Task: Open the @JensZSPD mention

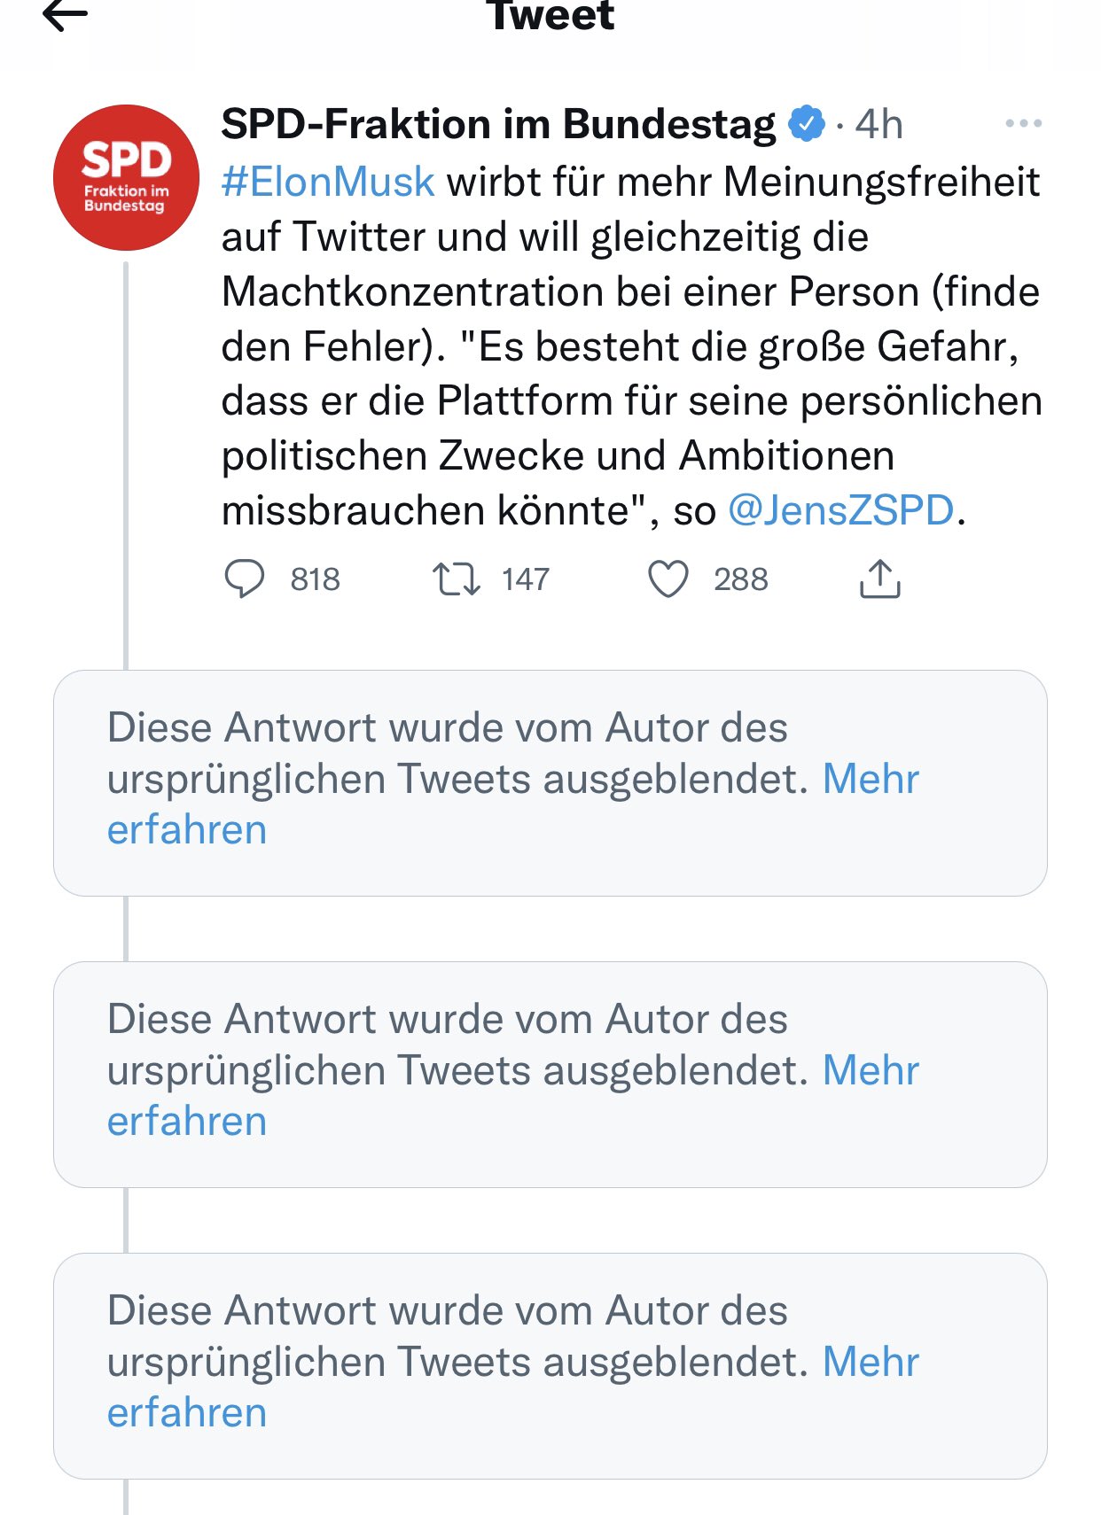Action: tap(840, 510)
